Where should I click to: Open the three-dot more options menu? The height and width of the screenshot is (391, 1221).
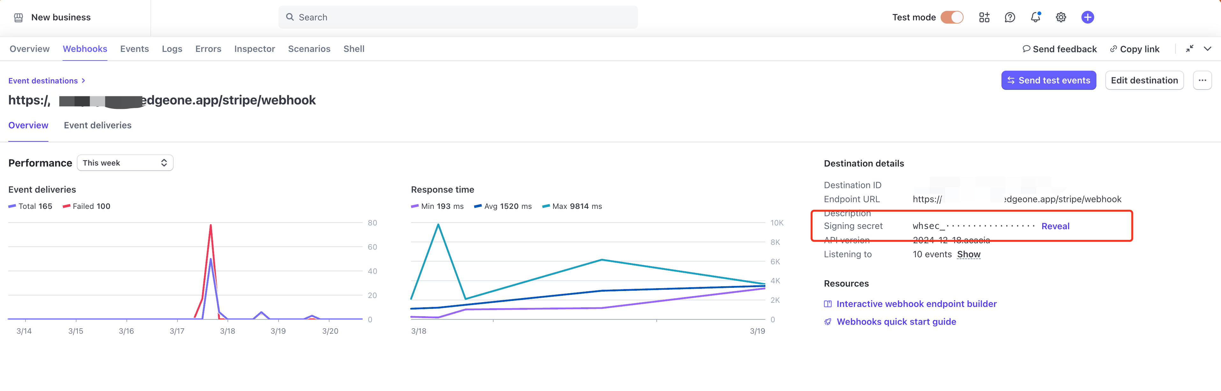[x=1202, y=81]
